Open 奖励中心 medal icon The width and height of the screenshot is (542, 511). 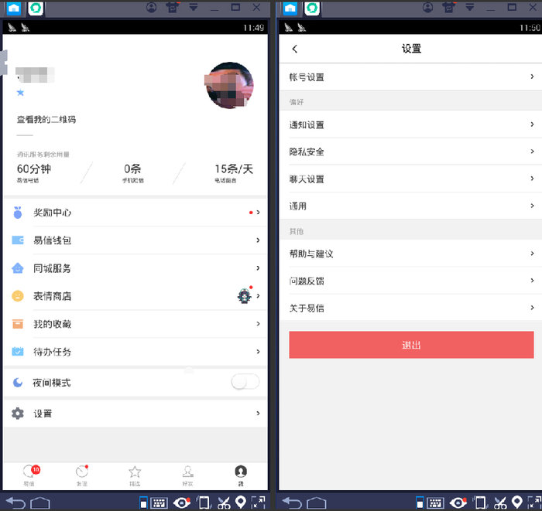18,213
